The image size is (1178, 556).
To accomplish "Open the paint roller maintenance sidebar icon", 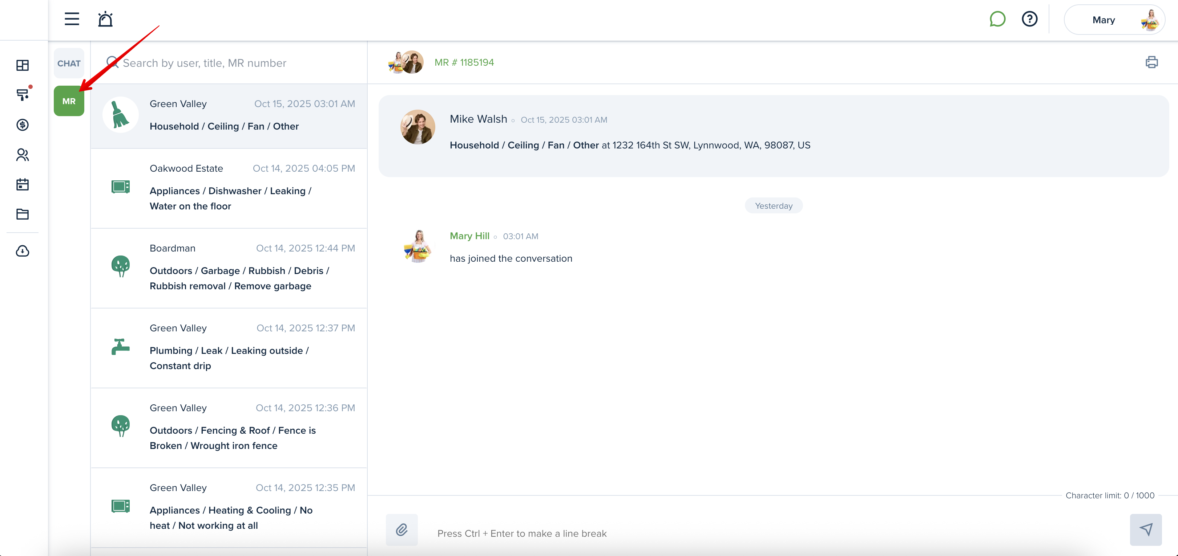I will tap(23, 95).
